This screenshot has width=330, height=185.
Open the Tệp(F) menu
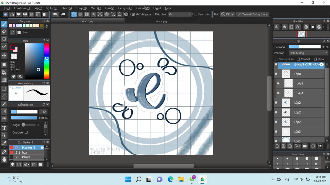pos(6,8)
